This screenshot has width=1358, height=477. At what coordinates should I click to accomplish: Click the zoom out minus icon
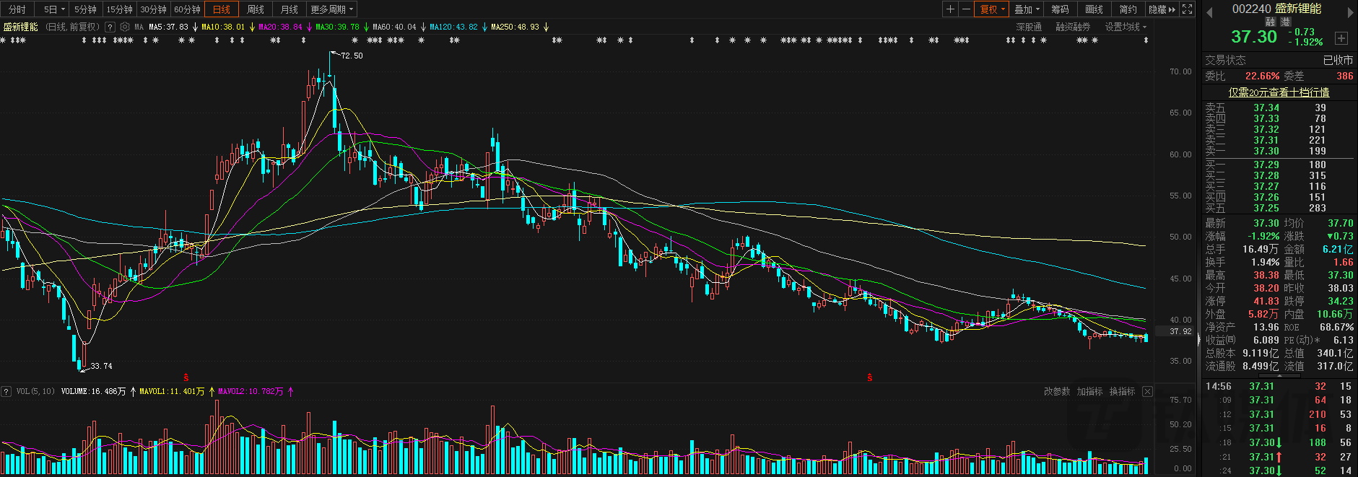[966, 9]
